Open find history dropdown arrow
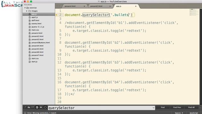 [x=153, y=108]
